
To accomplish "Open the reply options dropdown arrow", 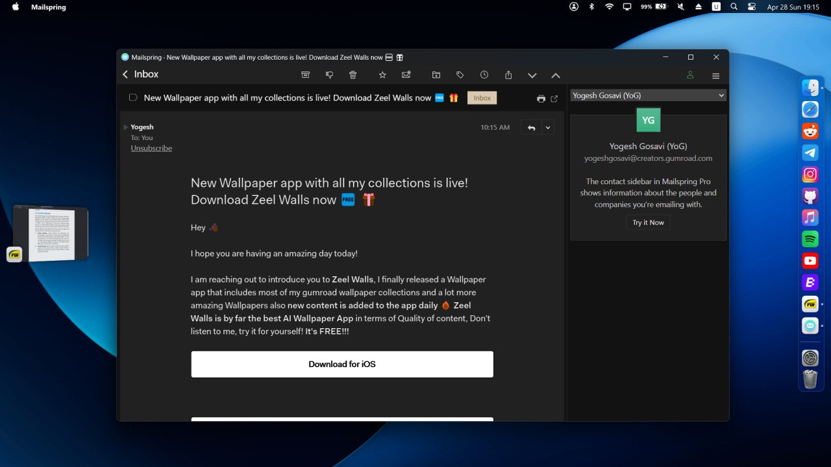I will click(x=548, y=128).
